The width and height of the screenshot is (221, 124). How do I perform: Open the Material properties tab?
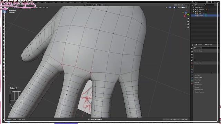tap(192, 83)
